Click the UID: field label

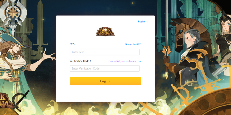click(72, 44)
